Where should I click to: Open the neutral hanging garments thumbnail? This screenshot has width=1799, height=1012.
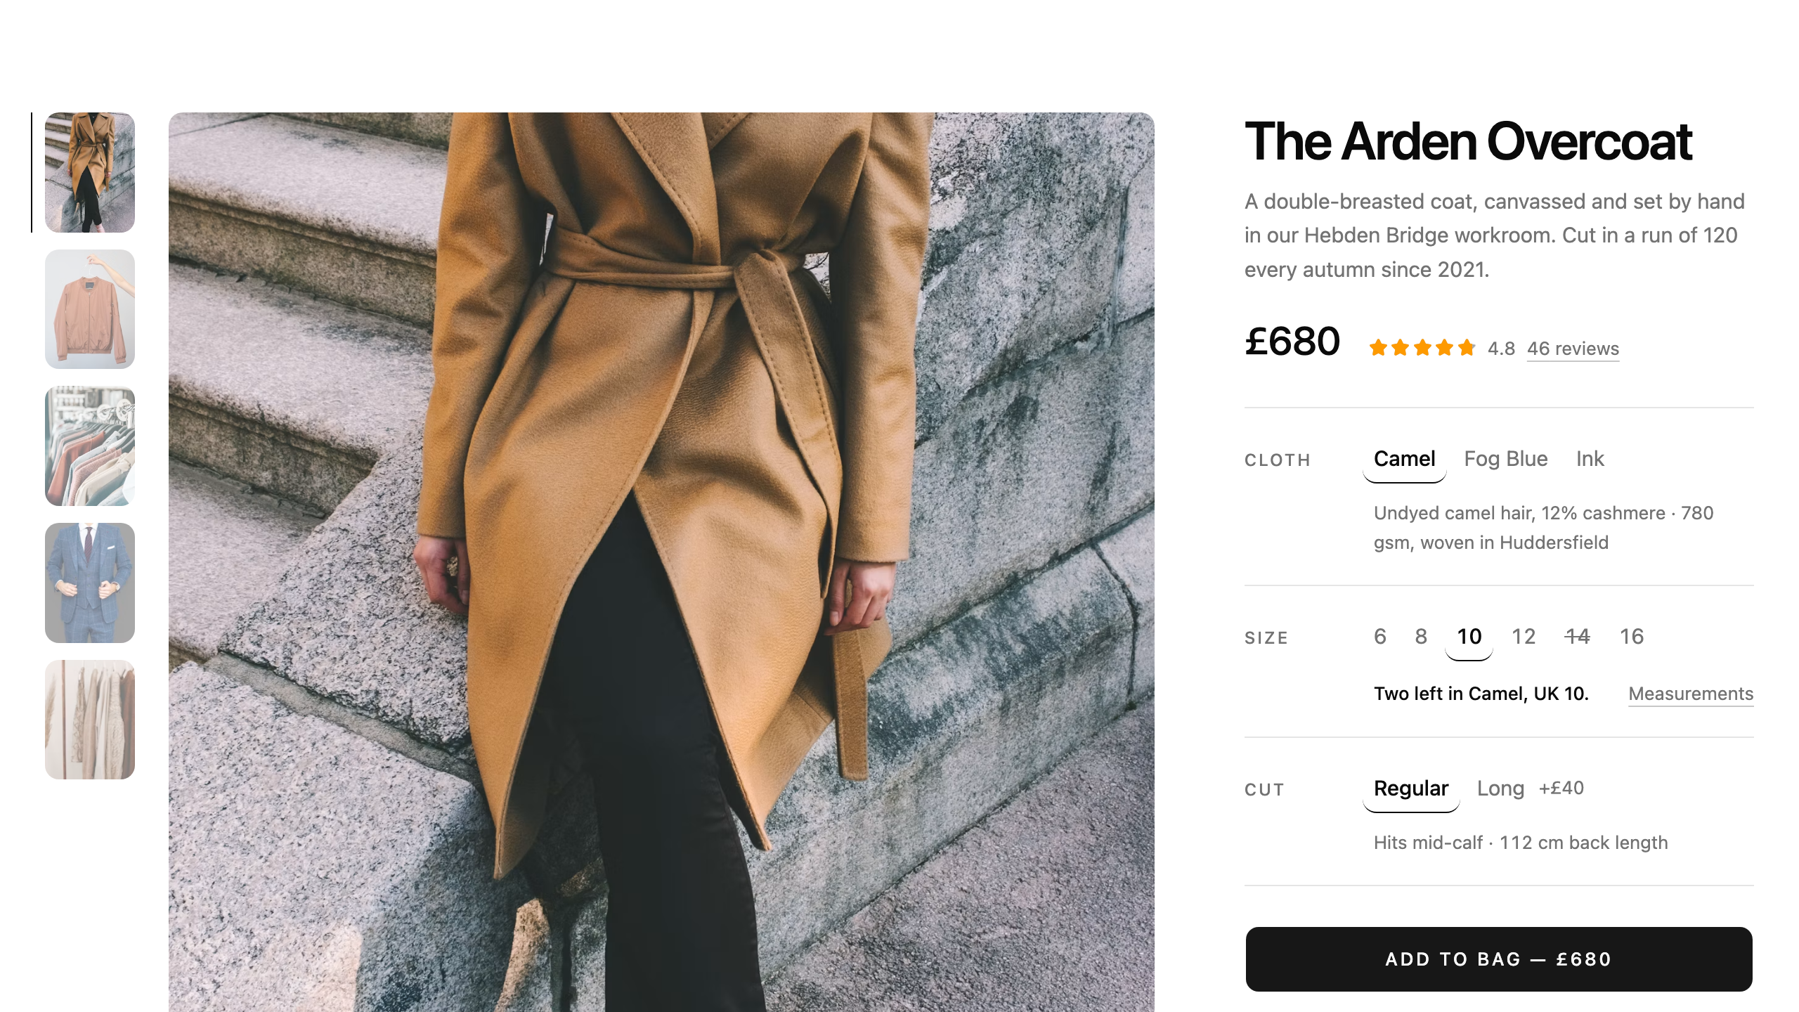tap(90, 719)
